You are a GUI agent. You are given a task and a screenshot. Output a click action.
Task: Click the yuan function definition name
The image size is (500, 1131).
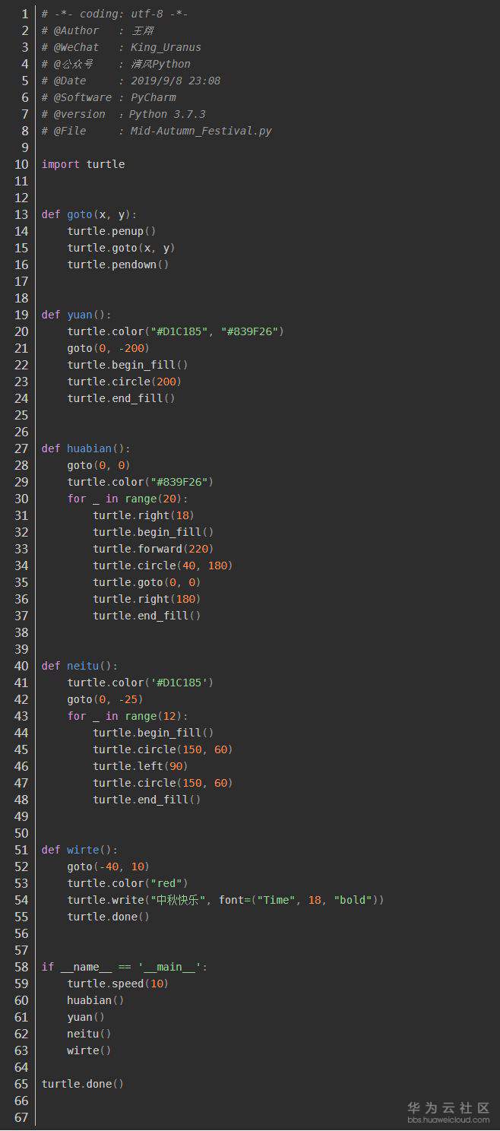click(x=79, y=315)
